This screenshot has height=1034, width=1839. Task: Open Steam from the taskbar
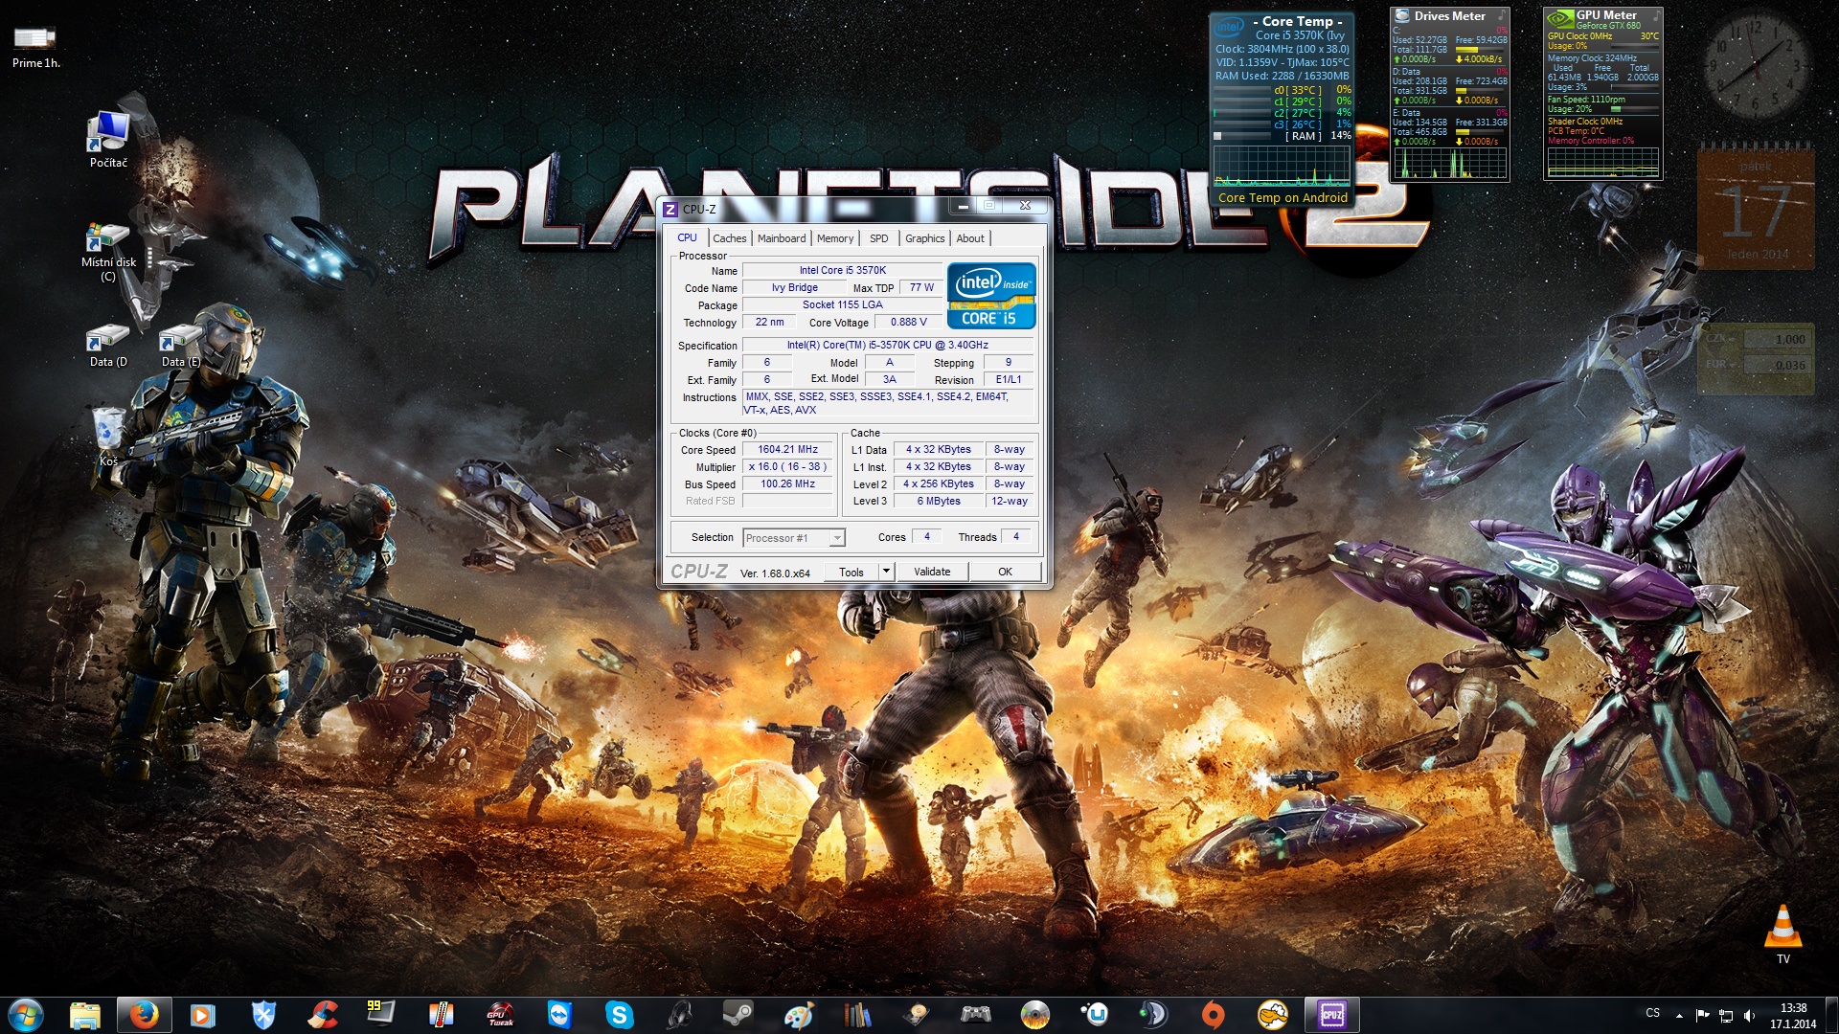point(738,1015)
